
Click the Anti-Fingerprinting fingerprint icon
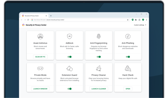click(x=99, y=36)
